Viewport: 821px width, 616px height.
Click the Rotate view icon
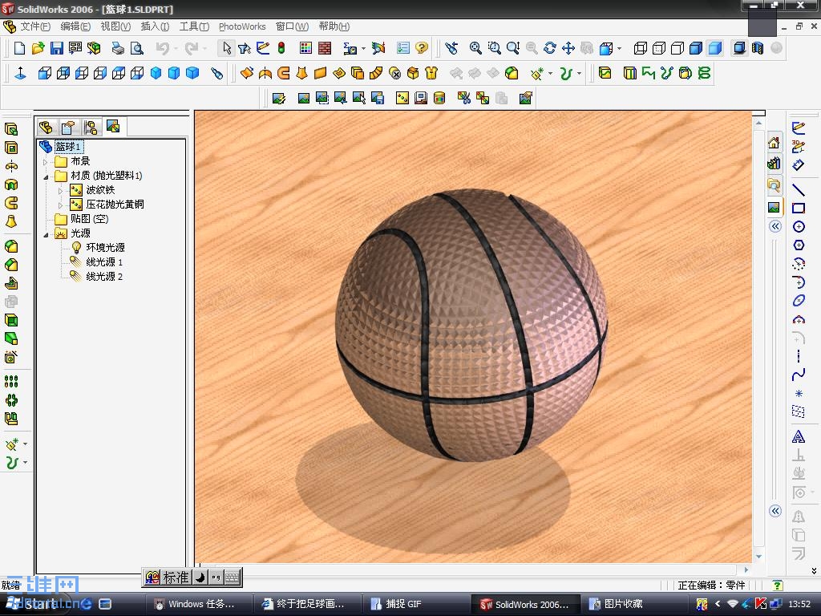point(549,48)
